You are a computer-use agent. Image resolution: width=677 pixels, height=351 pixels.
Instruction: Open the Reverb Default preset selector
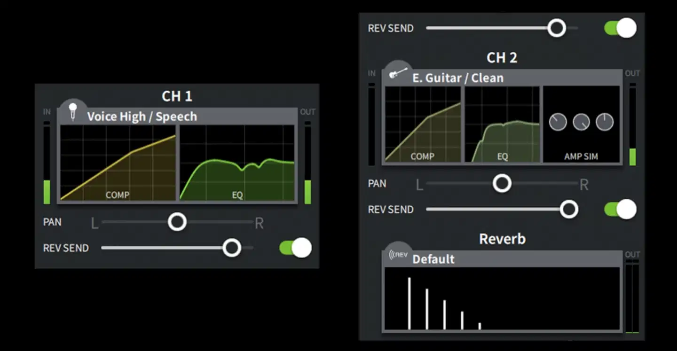433,259
